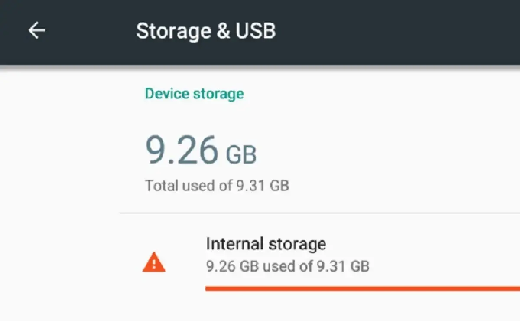This screenshot has height=321, width=520.
Task: Click the orange storage usage bar
Action: (362, 288)
